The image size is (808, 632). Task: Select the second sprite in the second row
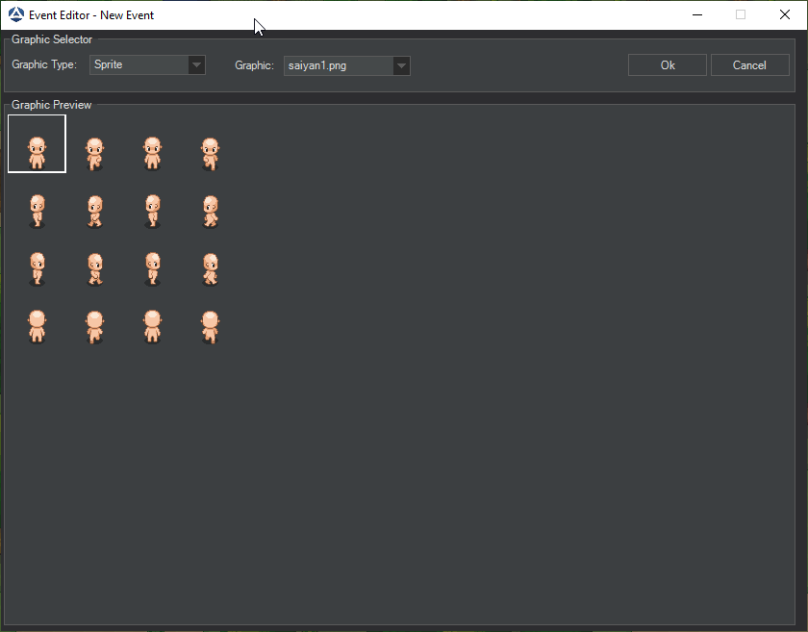[x=94, y=211]
